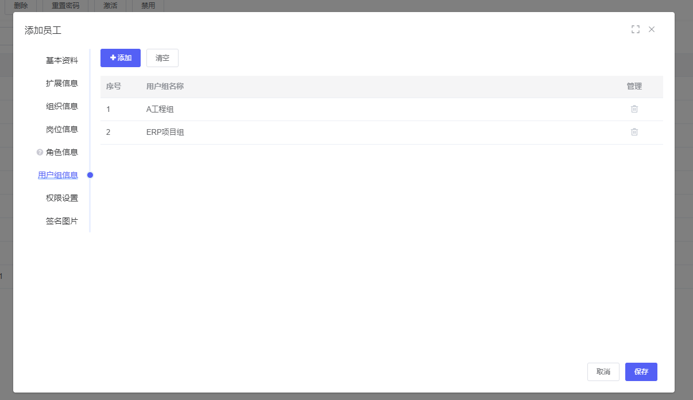Delete the A工程组 row with trash icon
This screenshot has width=693, height=400.
pos(634,109)
